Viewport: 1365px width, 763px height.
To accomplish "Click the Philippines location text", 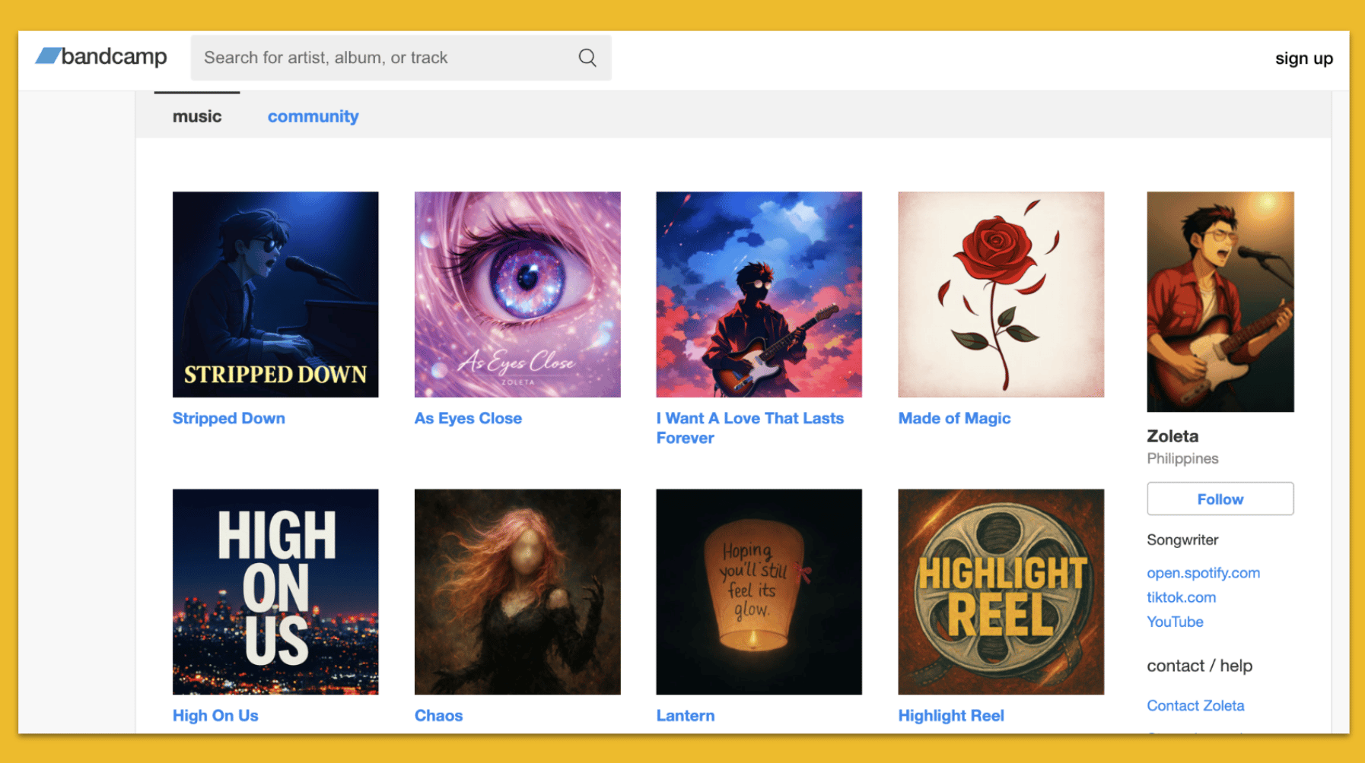I will (1182, 458).
